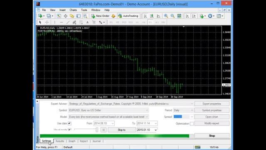
Task: Select the Text Label tool
Action: [94, 22]
